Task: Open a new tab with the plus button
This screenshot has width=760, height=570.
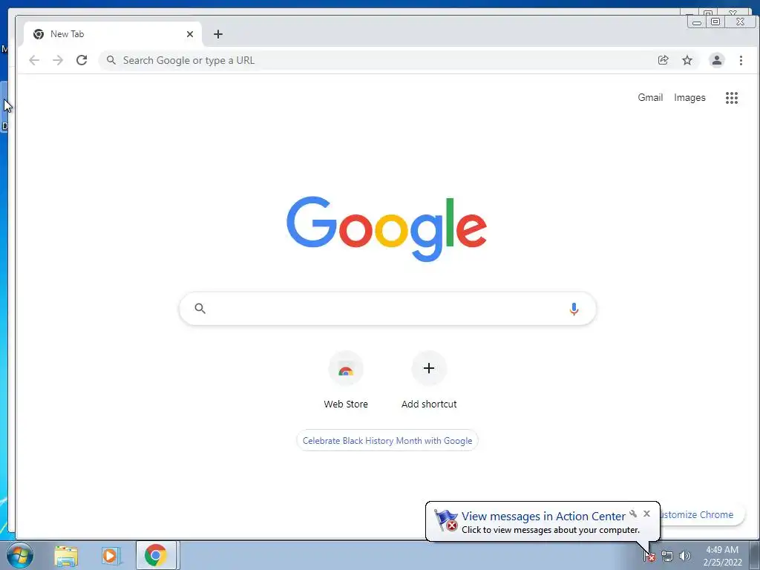Action: click(218, 34)
